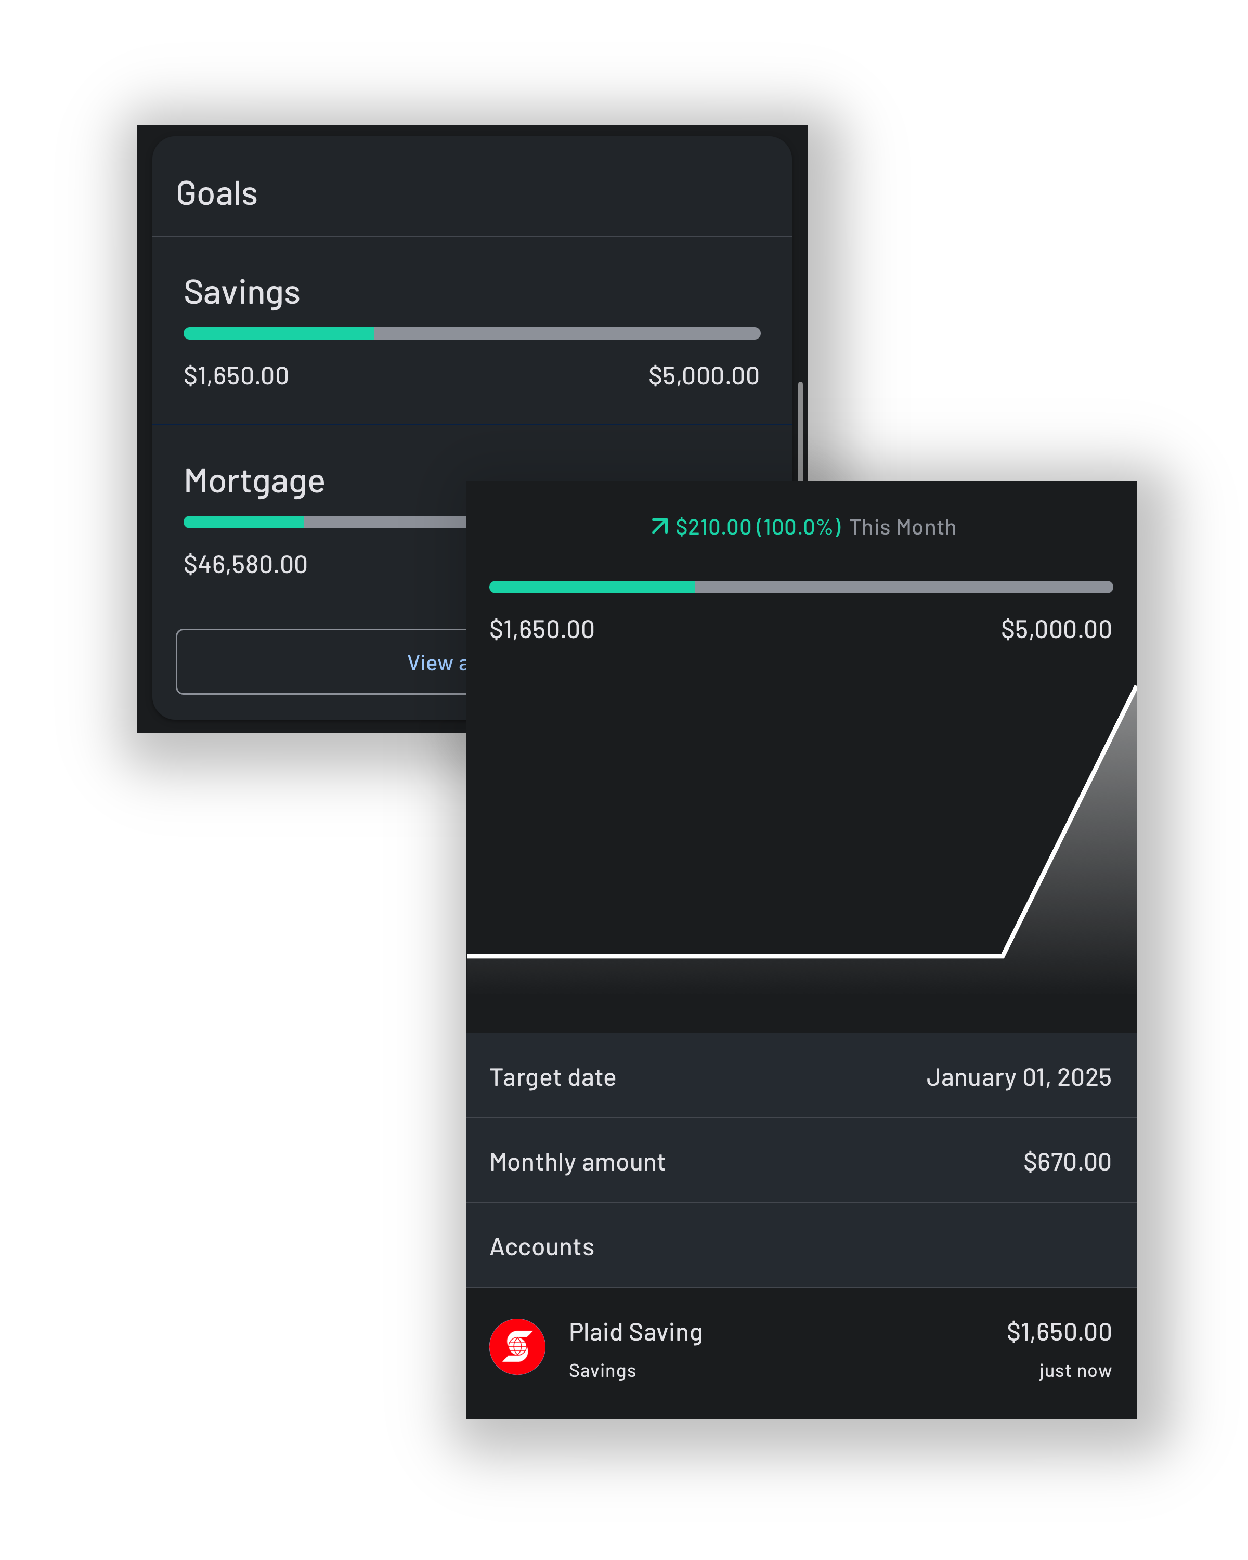This screenshot has height=1560, width=1248.
Task: Open the Plaid Saving account entry
Action: point(801,1350)
